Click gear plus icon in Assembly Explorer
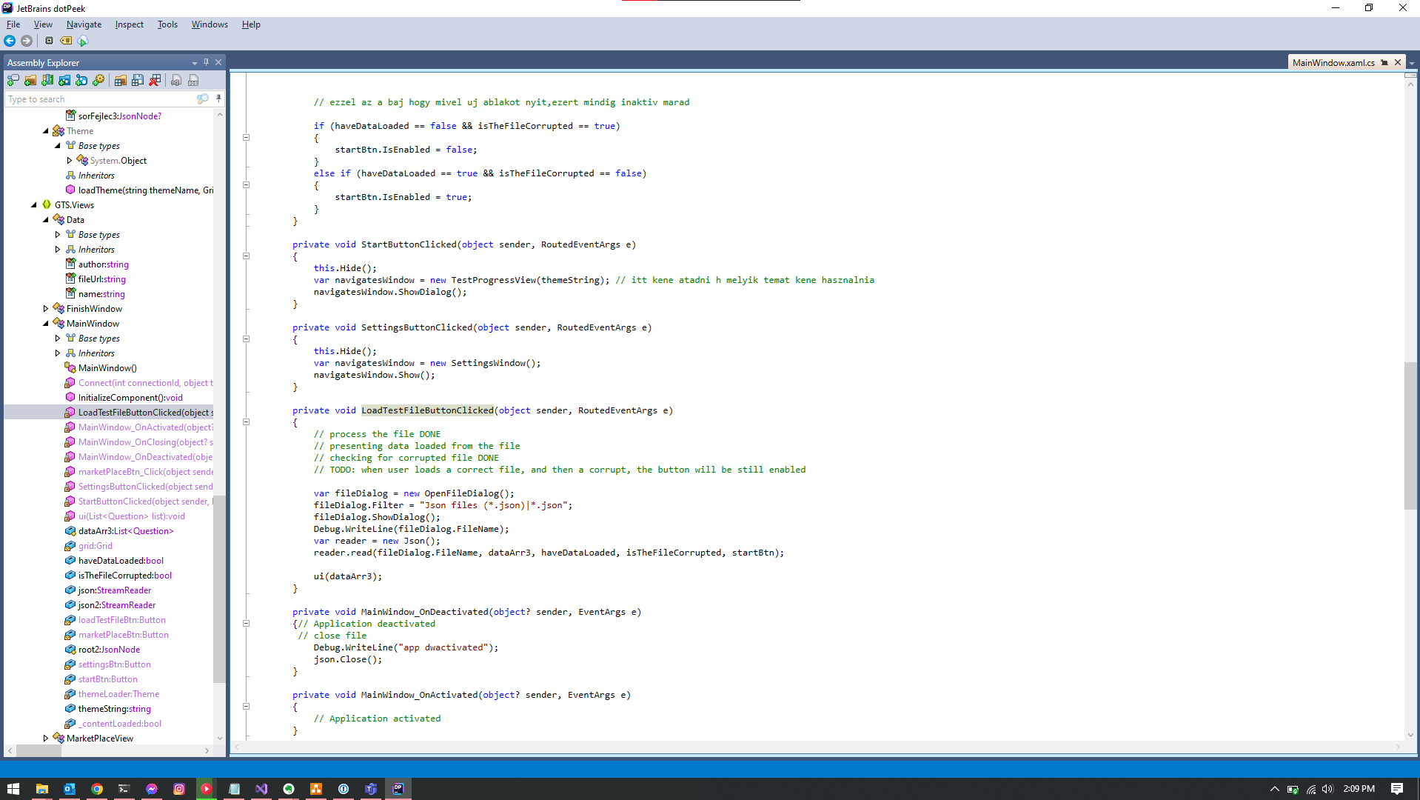 [x=98, y=80]
